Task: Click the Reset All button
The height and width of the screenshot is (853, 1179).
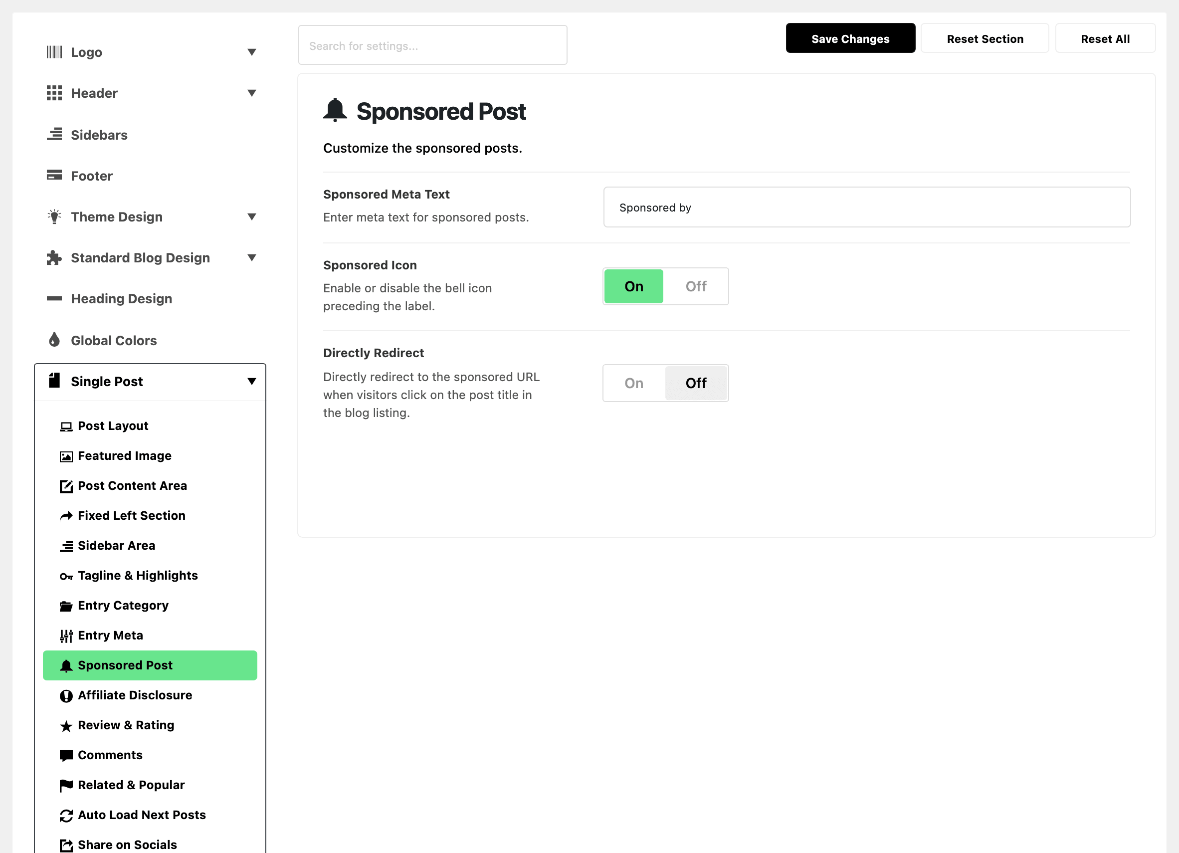Action: click(1105, 38)
